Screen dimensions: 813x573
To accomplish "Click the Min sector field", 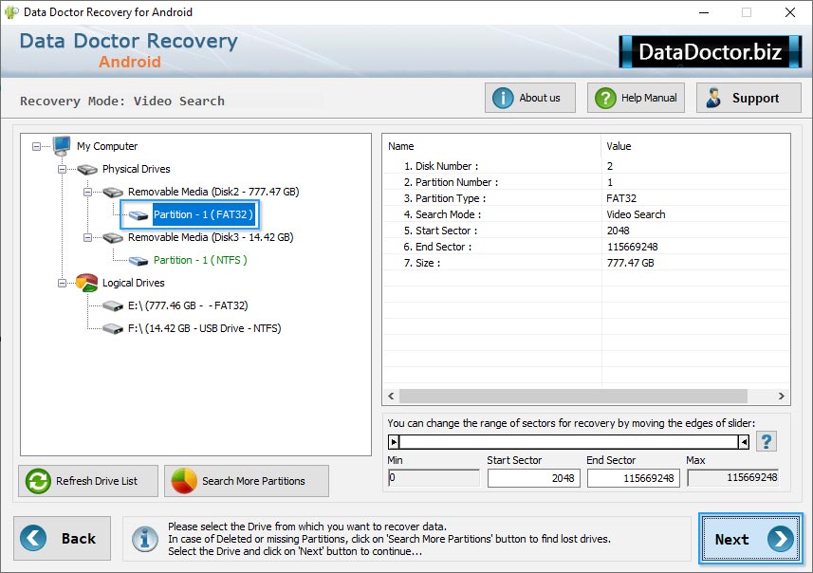I will click(x=434, y=477).
